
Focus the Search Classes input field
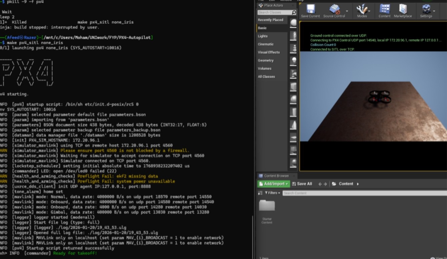click(x=275, y=12)
